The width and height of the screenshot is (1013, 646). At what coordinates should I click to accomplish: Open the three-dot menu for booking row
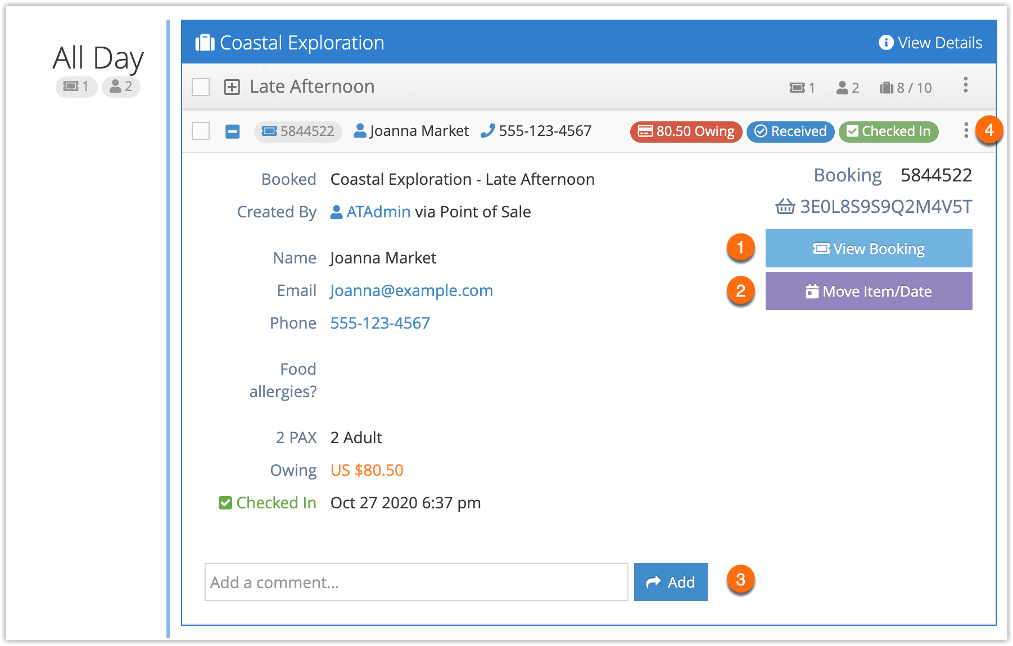pos(966,130)
